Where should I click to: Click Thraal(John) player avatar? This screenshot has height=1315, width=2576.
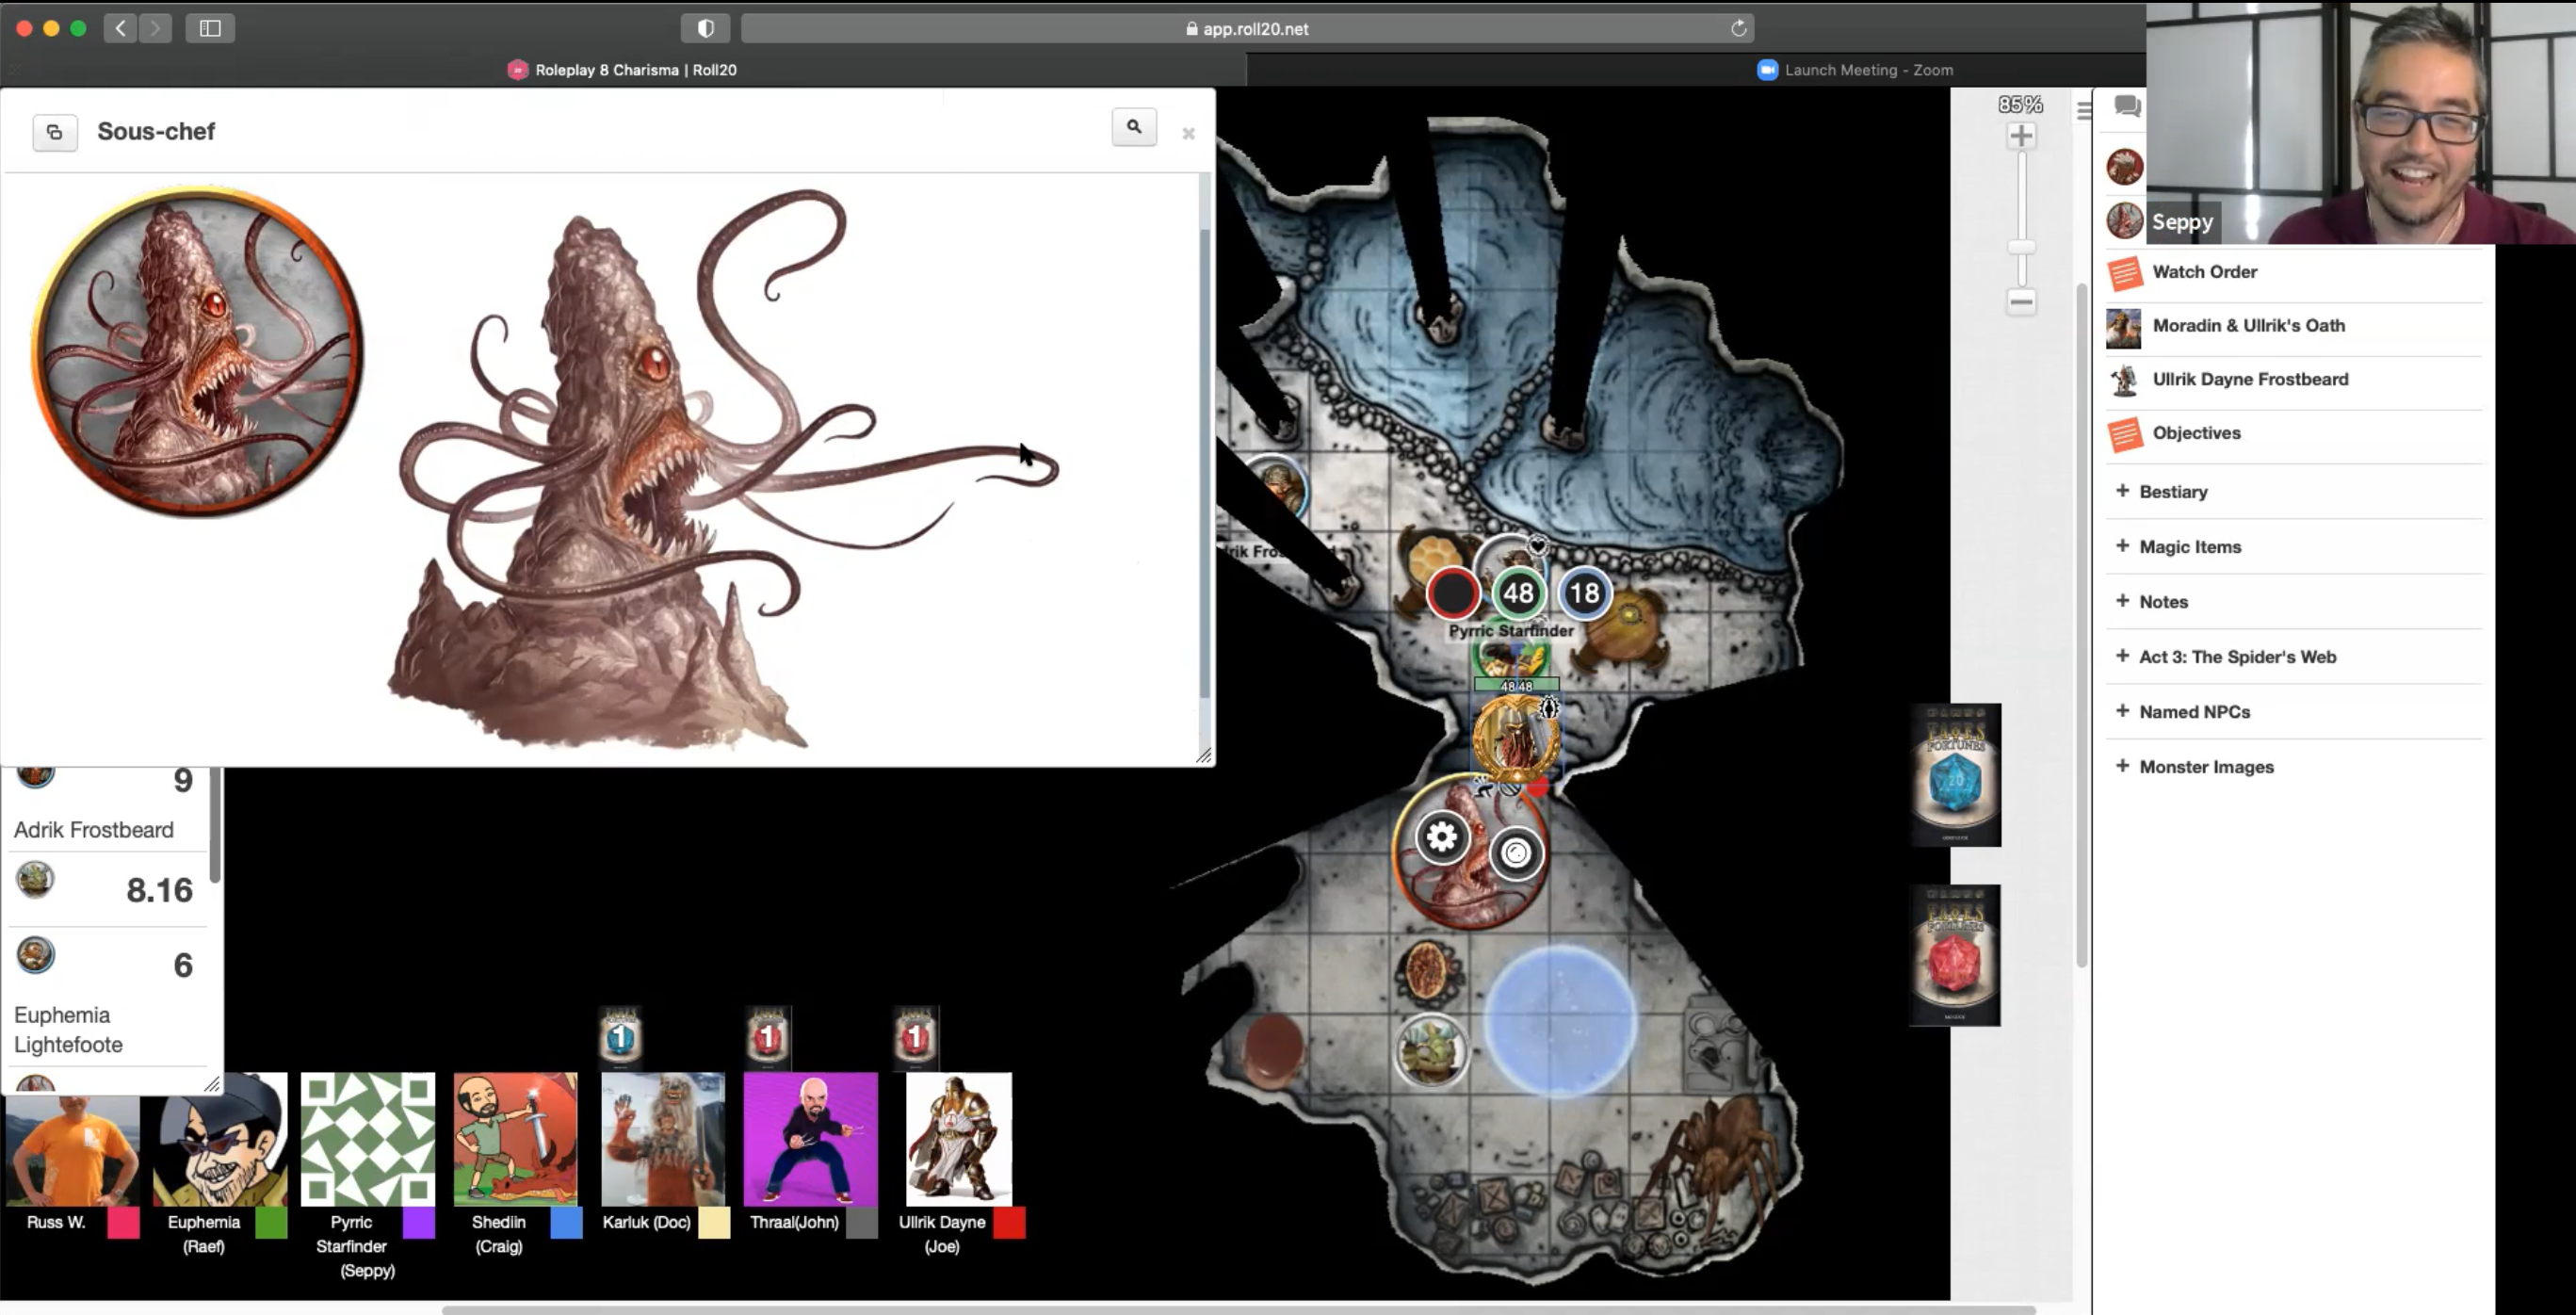click(x=811, y=1140)
